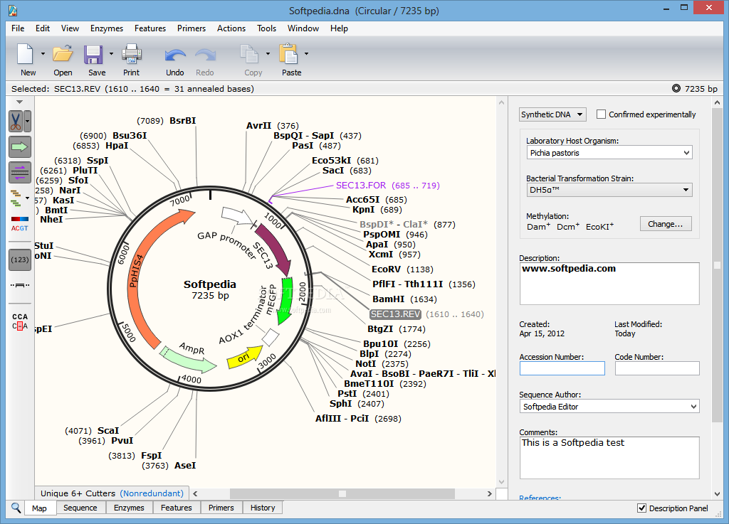Click the Code Number input field
This screenshot has height=524, width=729.
tap(657, 368)
